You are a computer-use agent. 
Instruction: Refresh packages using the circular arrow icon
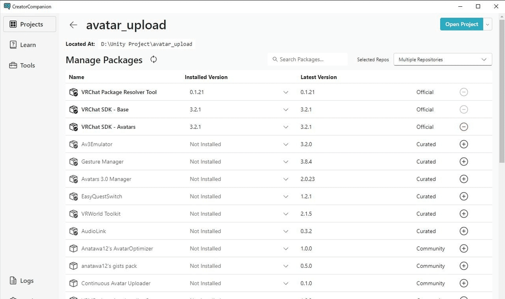pyautogui.click(x=154, y=60)
